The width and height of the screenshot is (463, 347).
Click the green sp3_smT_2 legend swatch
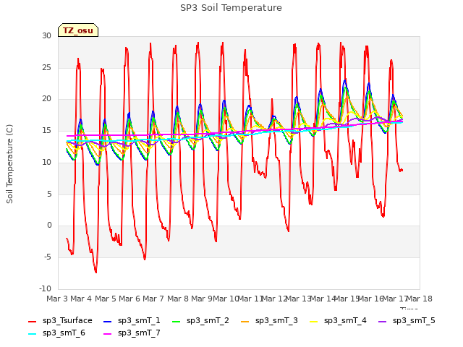(x=177, y=321)
